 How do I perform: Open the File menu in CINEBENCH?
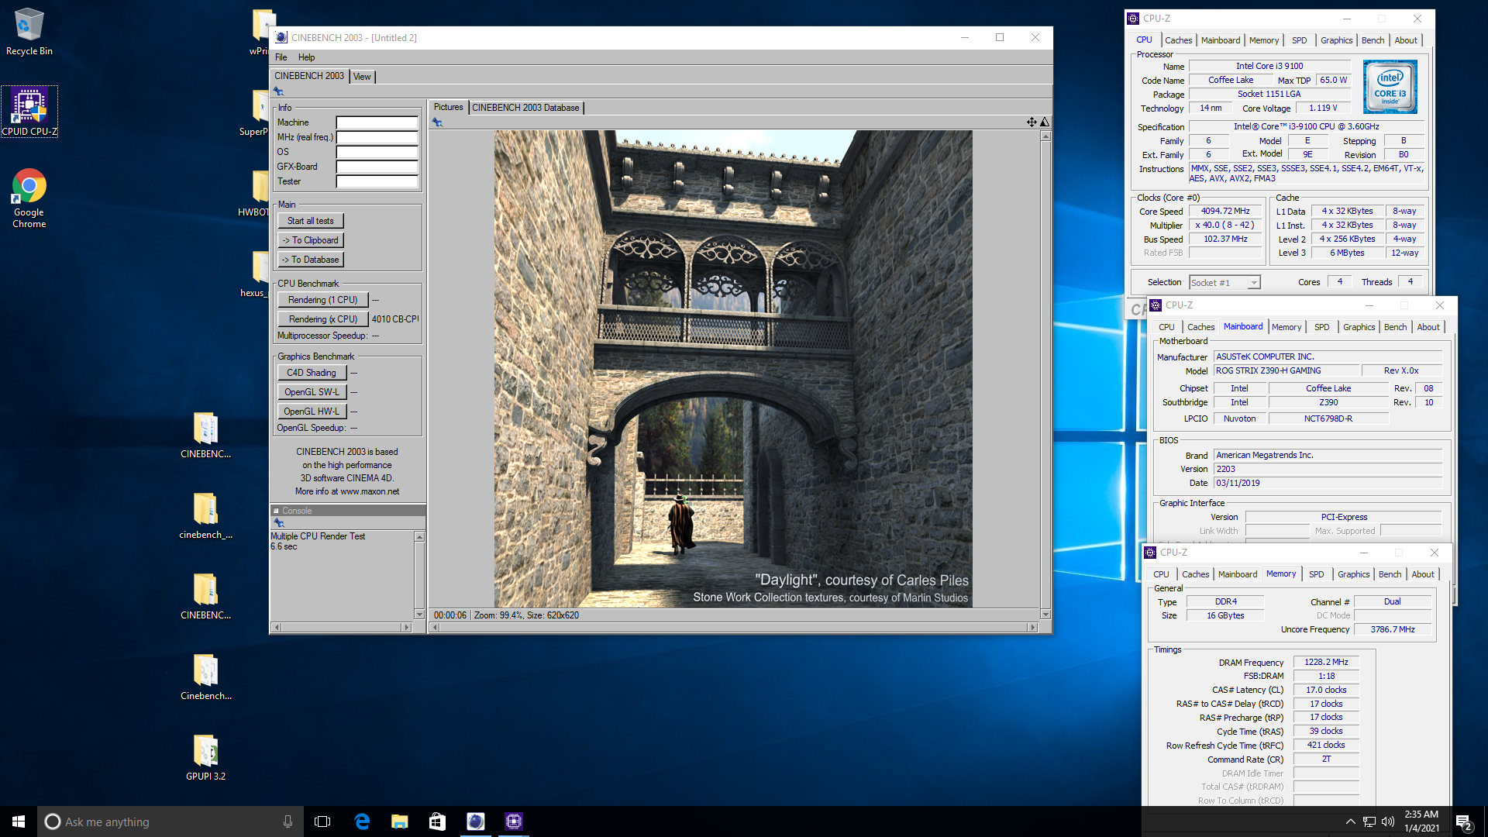click(281, 57)
